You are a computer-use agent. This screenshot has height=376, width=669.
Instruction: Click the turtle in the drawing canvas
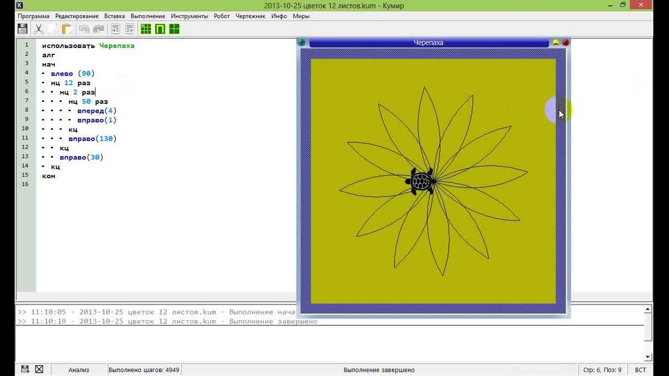[421, 181]
